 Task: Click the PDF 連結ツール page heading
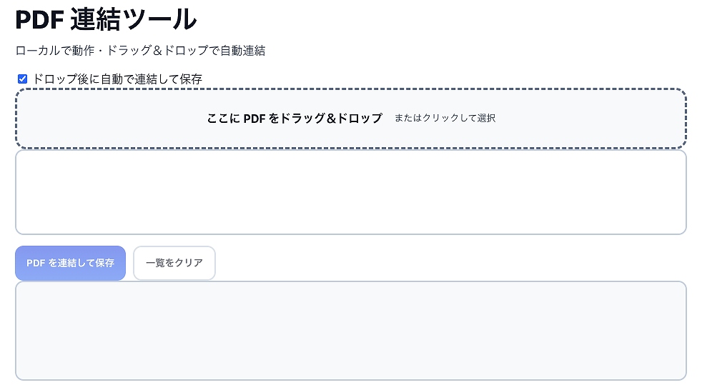point(106,19)
